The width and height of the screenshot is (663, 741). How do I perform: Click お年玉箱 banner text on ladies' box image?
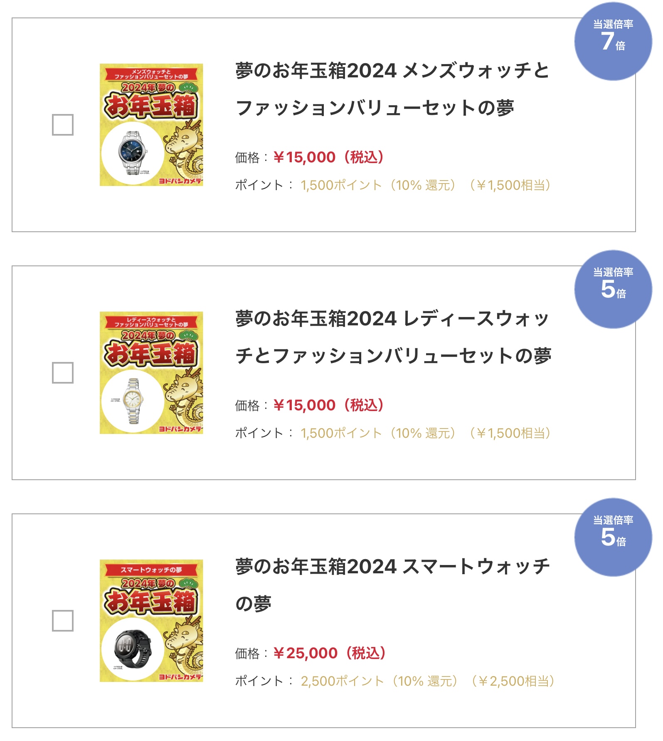pos(151,354)
